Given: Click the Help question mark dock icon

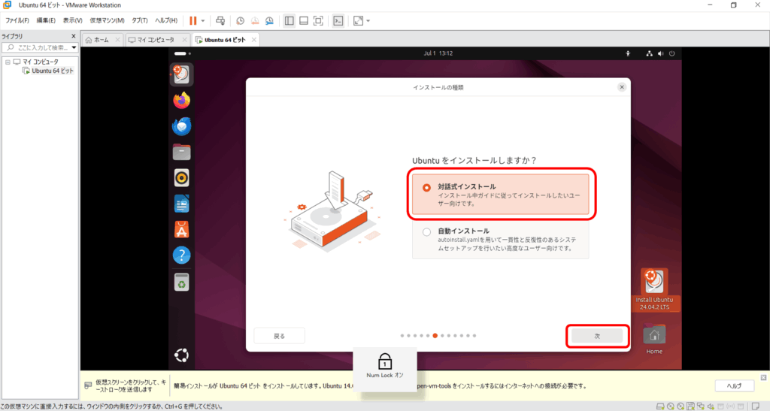Looking at the screenshot, I should [181, 255].
